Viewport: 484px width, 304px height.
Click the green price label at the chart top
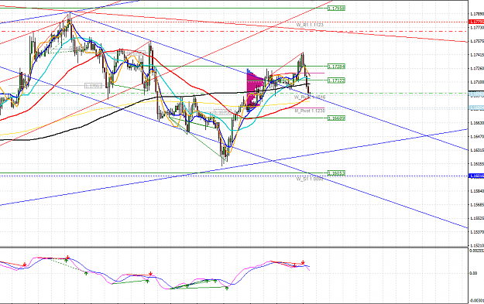336,9
